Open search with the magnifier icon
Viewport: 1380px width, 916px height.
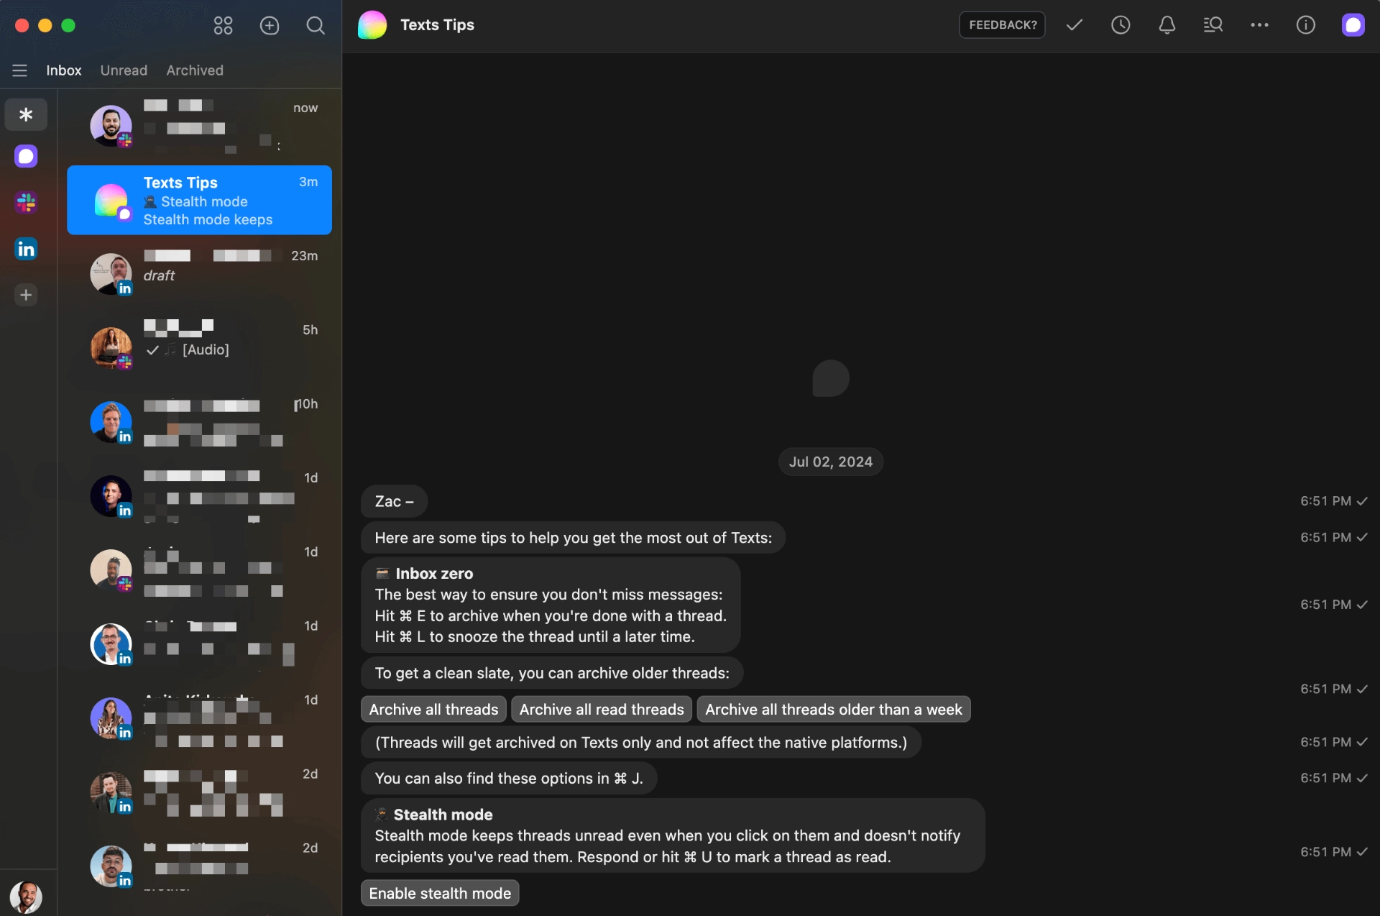coord(316,26)
